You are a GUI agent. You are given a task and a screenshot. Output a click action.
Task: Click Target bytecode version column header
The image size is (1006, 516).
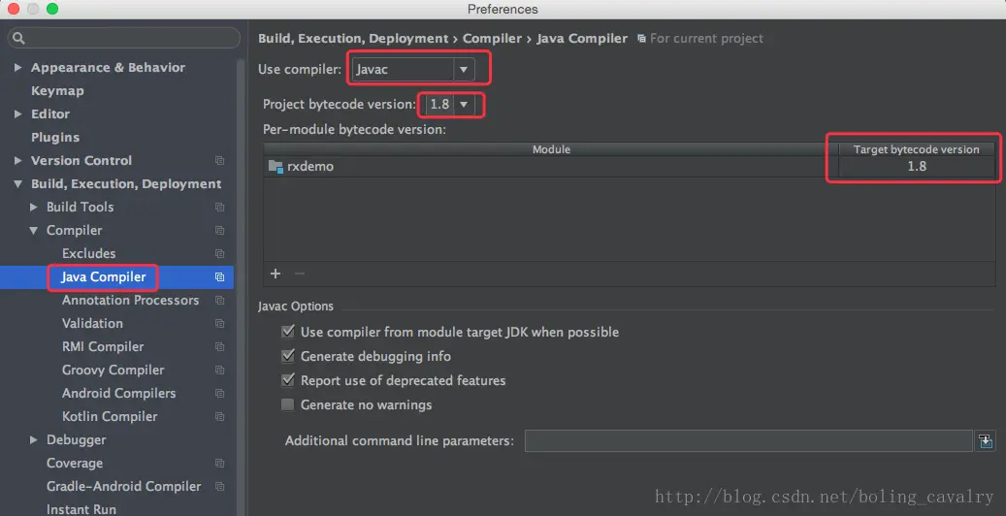[916, 149]
